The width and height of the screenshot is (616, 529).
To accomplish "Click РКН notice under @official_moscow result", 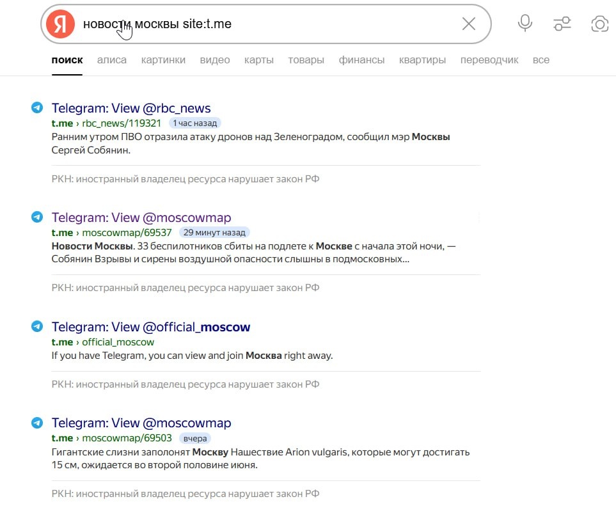I will (x=186, y=384).
